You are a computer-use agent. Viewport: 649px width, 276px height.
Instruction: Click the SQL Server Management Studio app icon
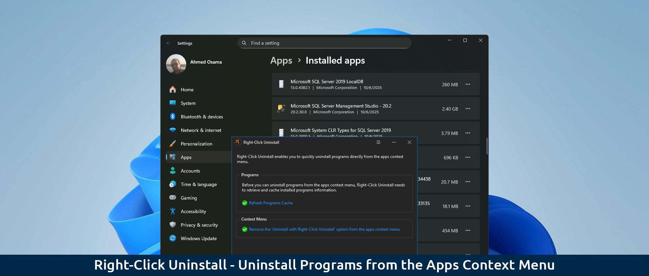[281, 108]
